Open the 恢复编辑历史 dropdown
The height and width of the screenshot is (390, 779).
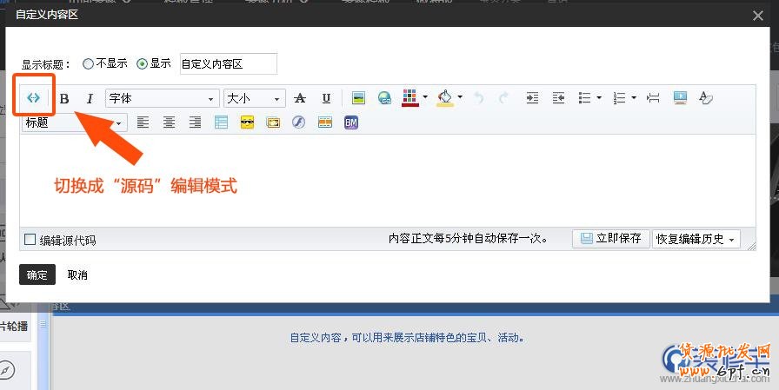[696, 239]
